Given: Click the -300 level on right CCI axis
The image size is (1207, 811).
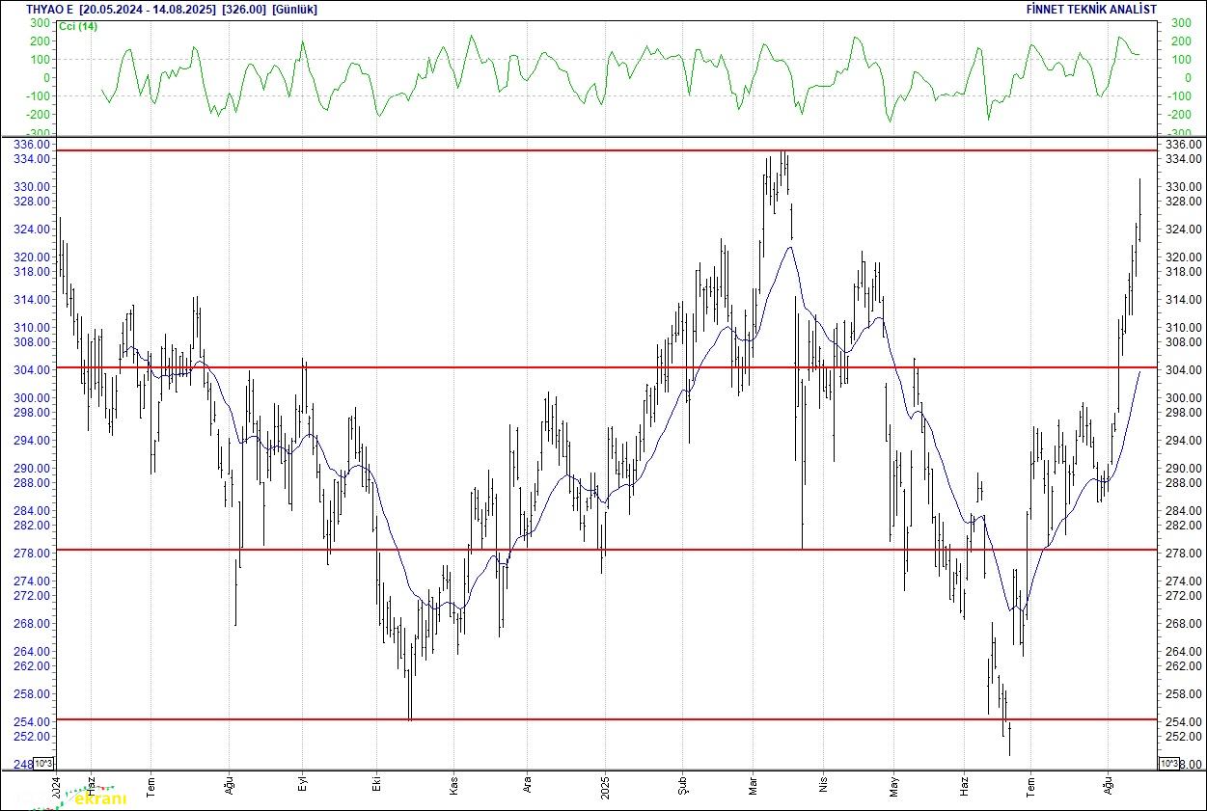Looking at the screenshot, I should tap(1181, 133).
